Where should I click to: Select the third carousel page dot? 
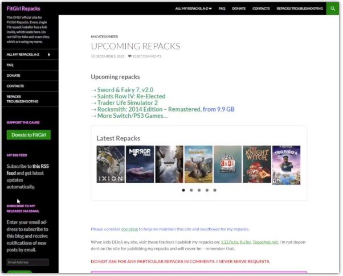199,190
